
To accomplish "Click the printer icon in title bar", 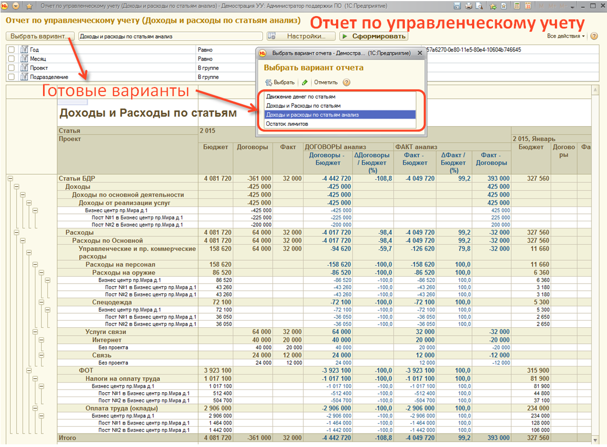I will coord(469,6).
